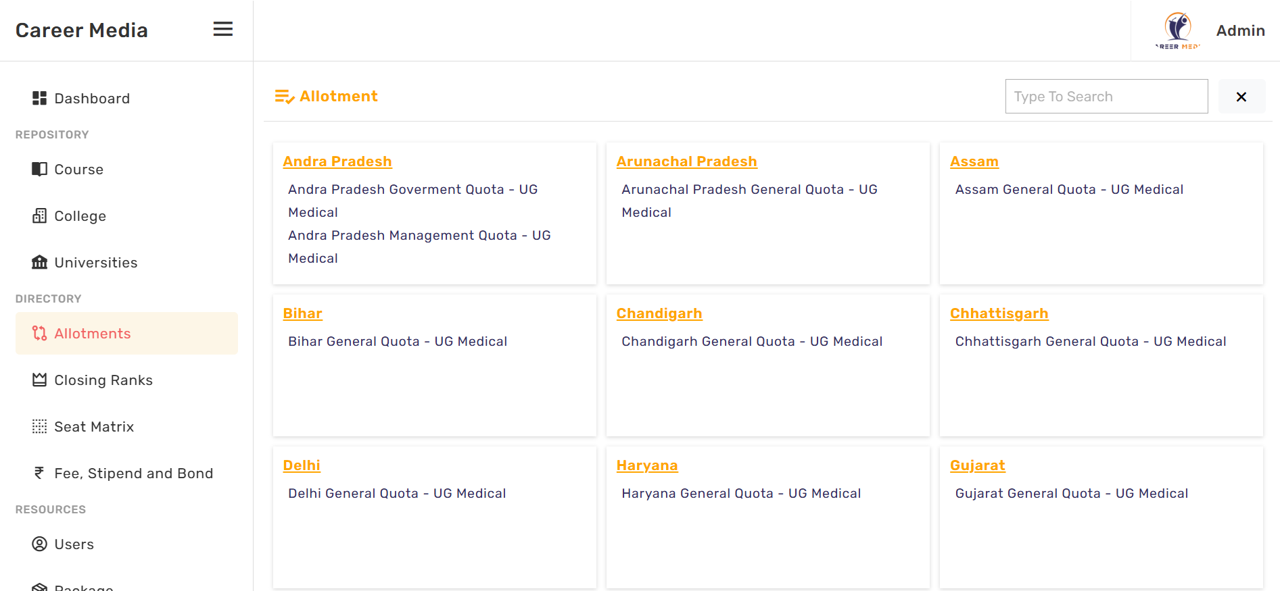This screenshot has width=1280, height=591.
Task: Open the Fee rupee symbol icon
Action: [40, 473]
